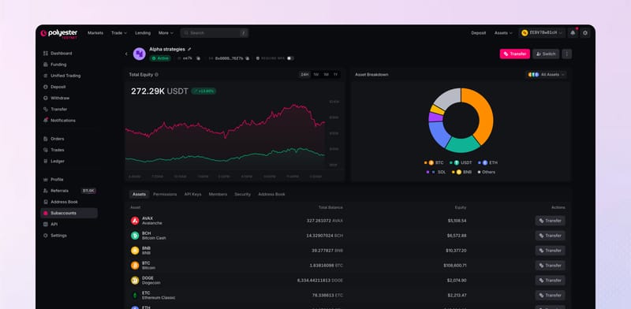The height and width of the screenshot is (309, 631).
Task: Transfer from the BTC row
Action: tap(550, 266)
